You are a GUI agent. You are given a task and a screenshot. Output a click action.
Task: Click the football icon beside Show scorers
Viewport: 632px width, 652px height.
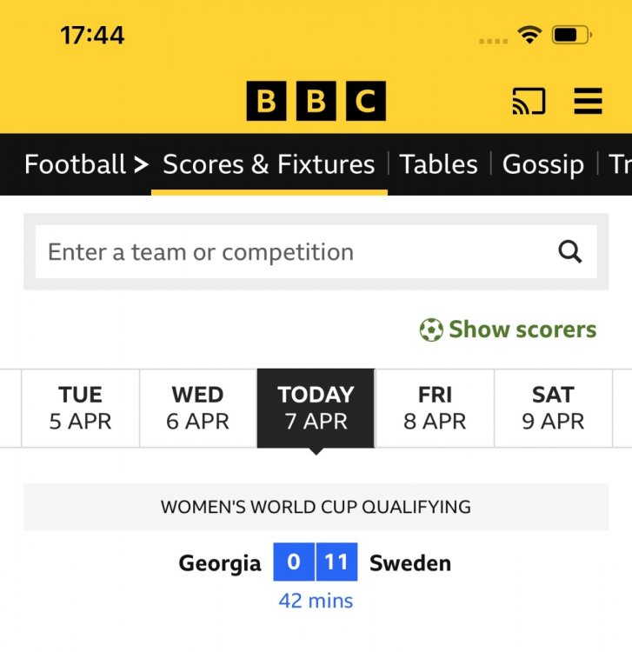click(431, 330)
